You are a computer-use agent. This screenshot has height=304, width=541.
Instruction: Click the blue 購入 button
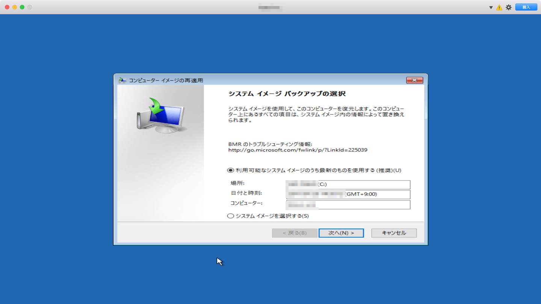[526, 7]
